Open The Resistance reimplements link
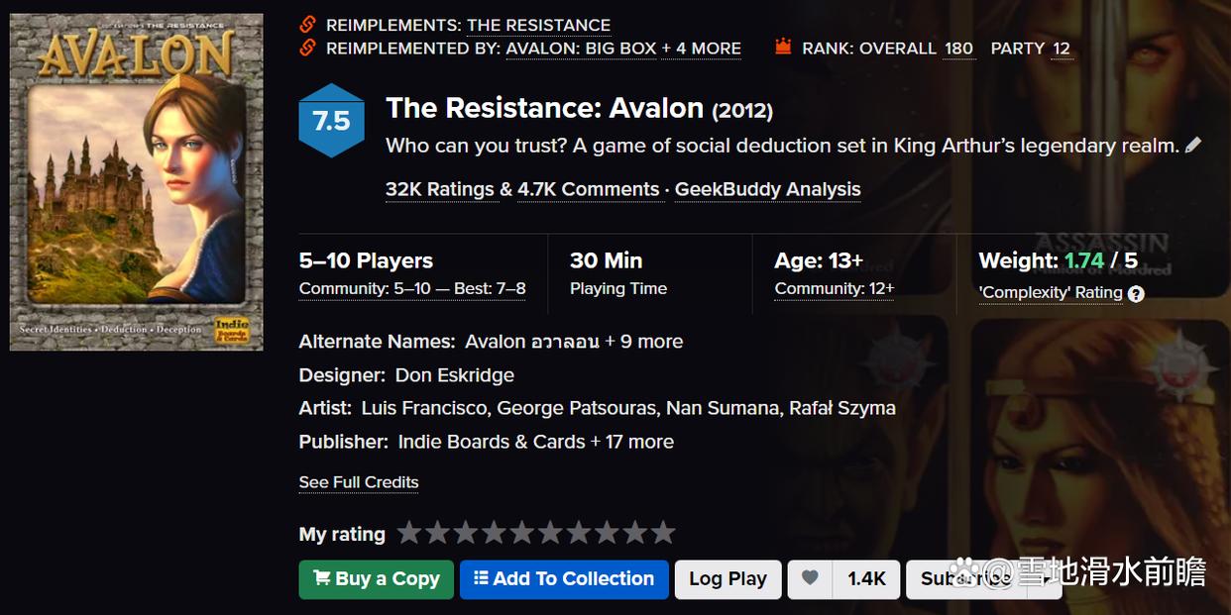Screen dimensions: 1231x615 538,25
